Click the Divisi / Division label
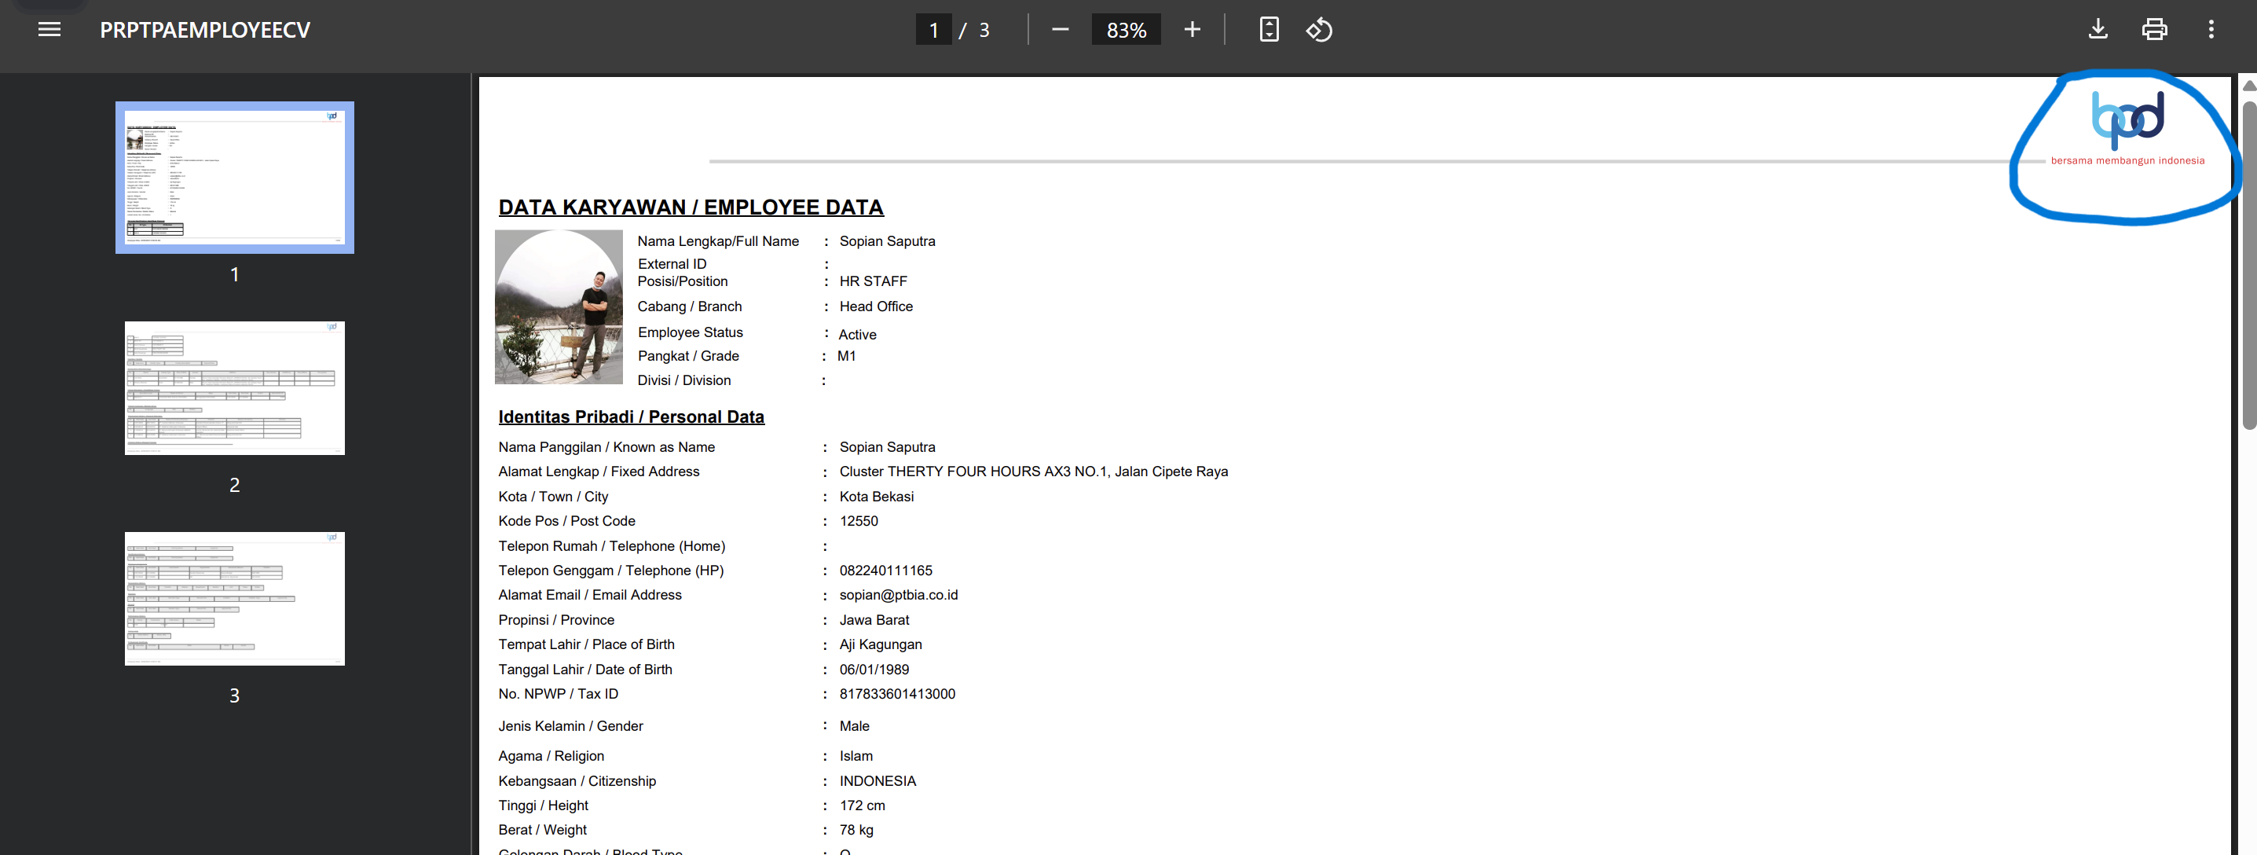This screenshot has width=2257, height=855. pos(683,380)
